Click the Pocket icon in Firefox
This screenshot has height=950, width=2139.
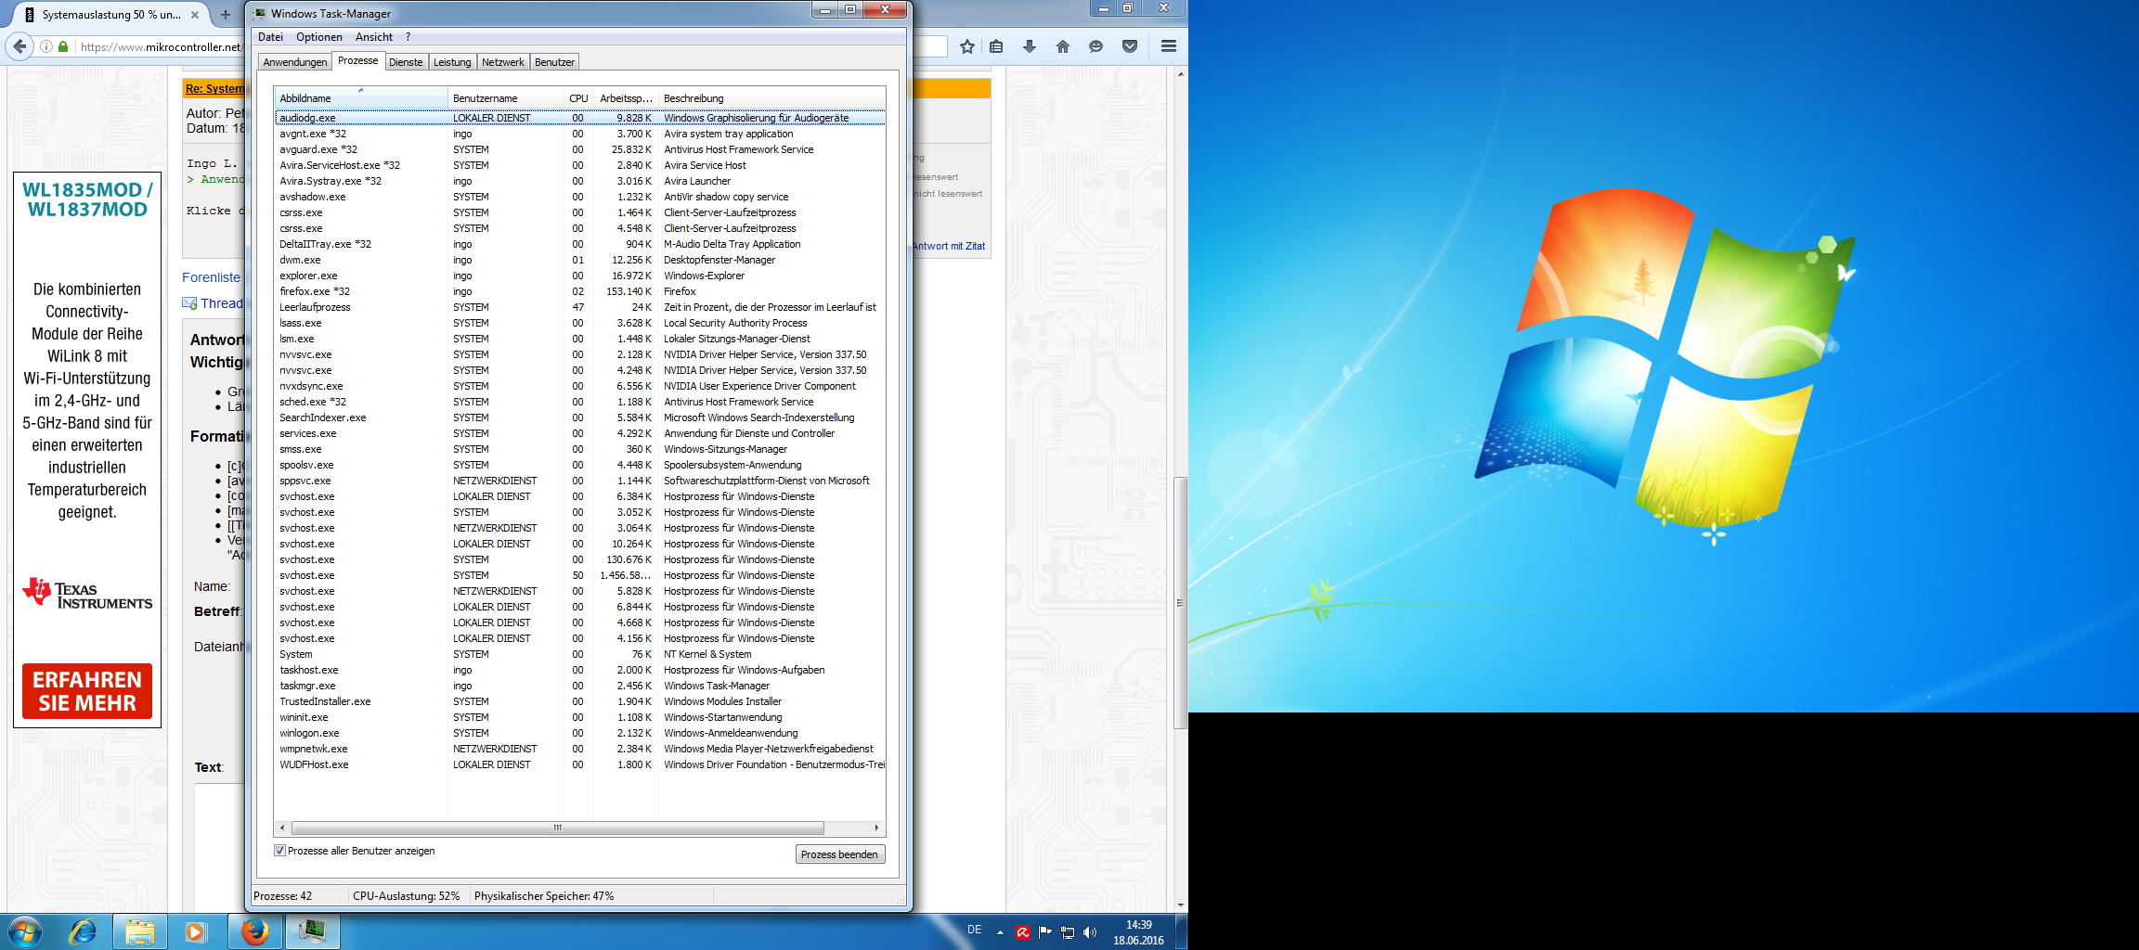point(1130,46)
